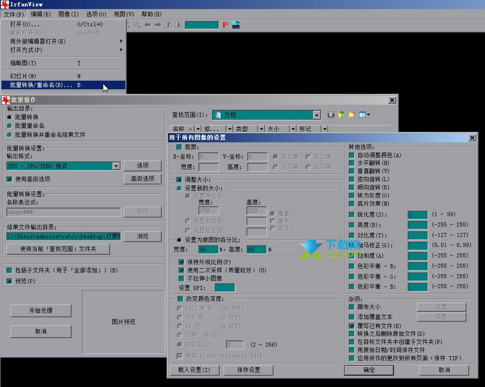Click the 锐化度 value field
Viewport: 485px width, 387px height.
click(418, 215)
